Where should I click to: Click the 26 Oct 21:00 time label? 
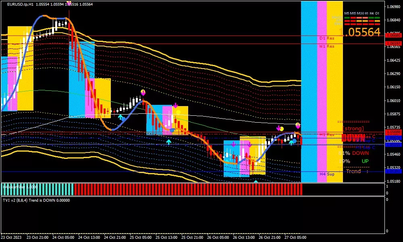(x=270, y=238)
